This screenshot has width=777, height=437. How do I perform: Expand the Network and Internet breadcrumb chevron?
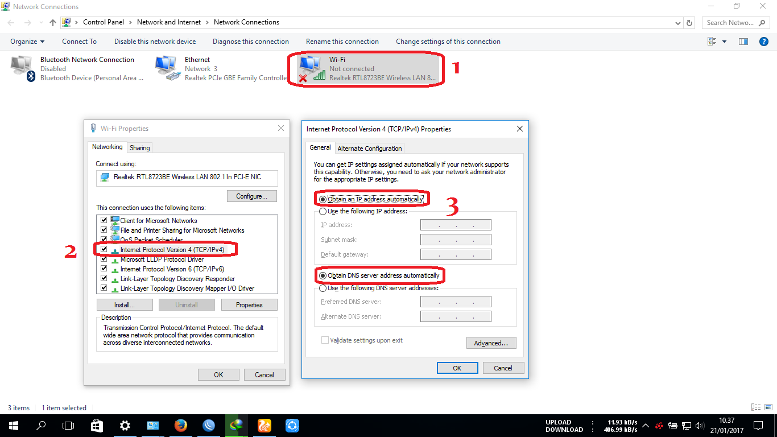(x=208, y=22)
